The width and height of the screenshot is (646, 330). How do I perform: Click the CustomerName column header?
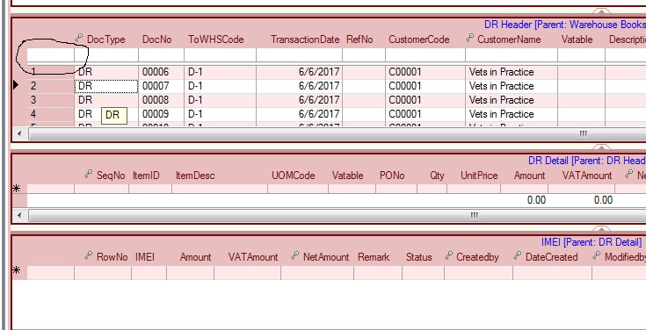point(509,39)
